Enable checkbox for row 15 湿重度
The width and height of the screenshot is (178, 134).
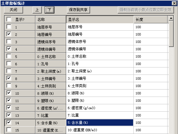point(9,130)
